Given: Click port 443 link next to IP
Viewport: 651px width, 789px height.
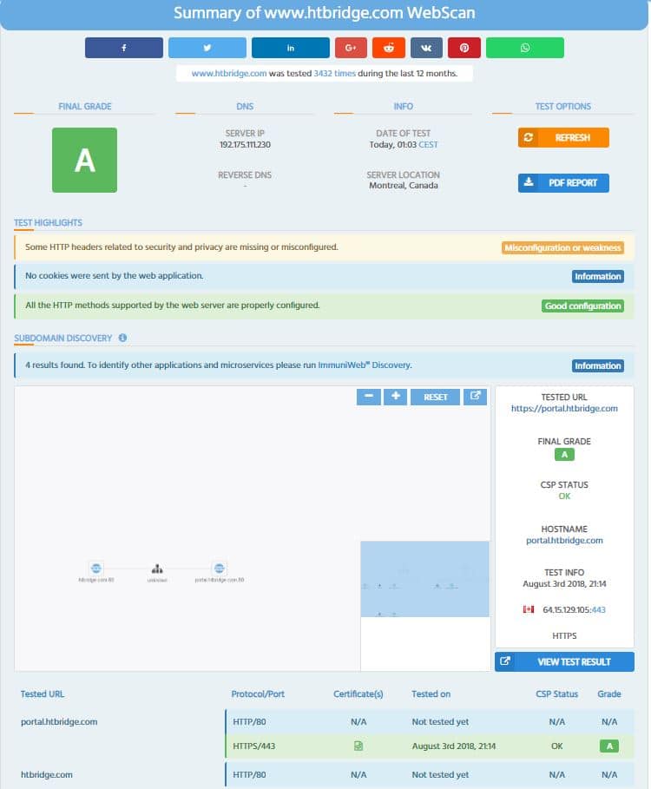Looking at the screenshot, I should point(599,610).
